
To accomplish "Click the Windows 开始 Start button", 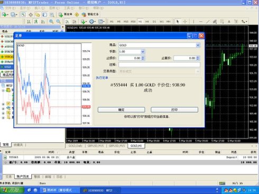I will pyautogui.click(x=12, y=190).
